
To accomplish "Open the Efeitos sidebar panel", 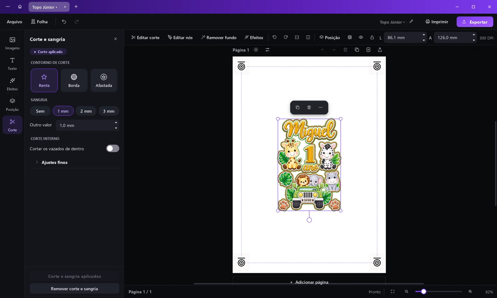I will click(x=12, y=84).
